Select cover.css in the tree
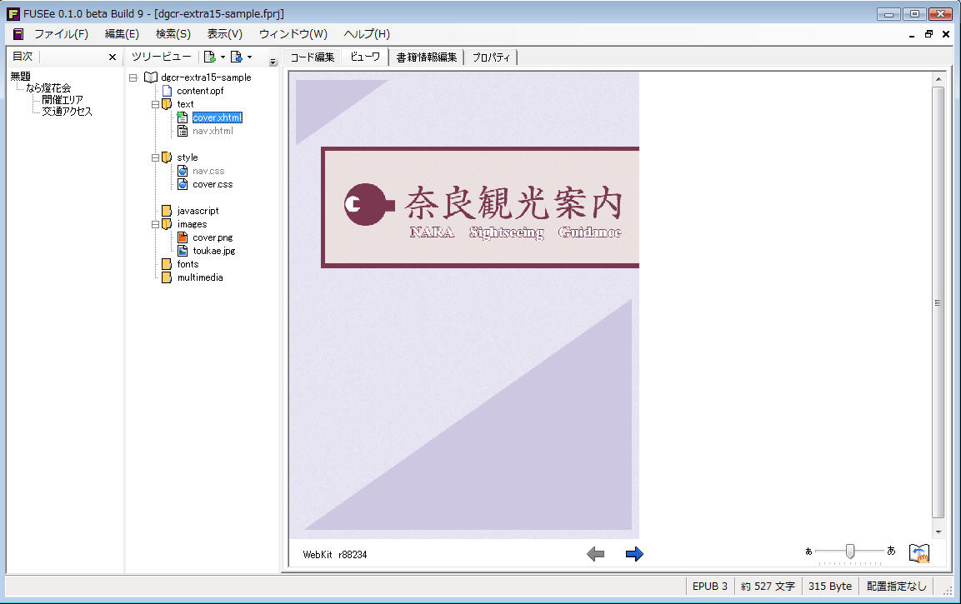Image resolution: width=961 pixels, height=604 pixels. (x=213, y=184)
